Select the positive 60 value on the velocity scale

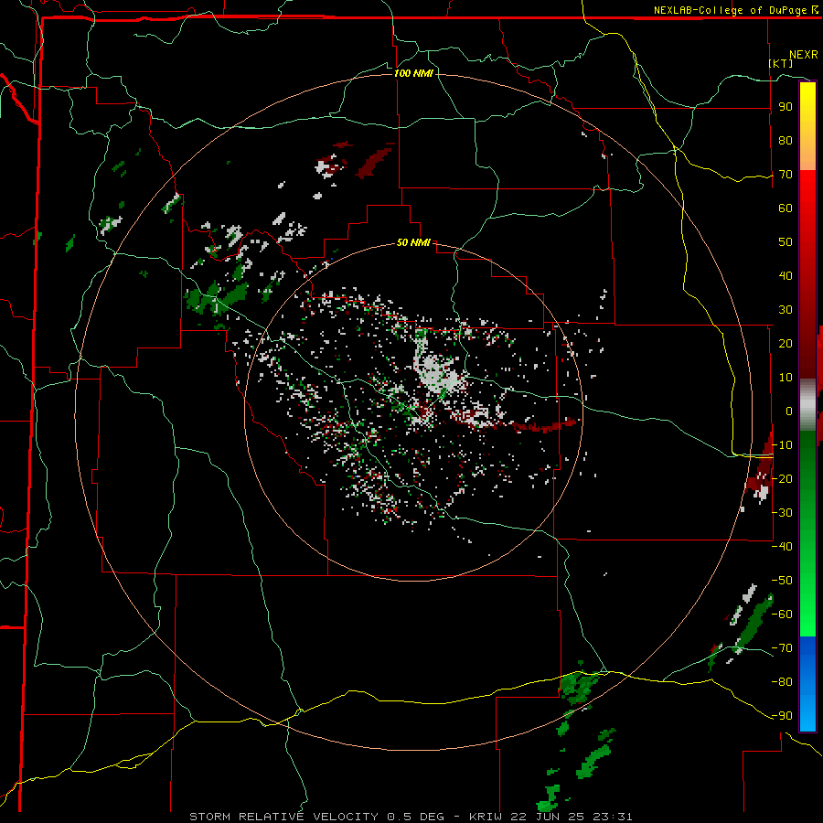click(786, 208)
